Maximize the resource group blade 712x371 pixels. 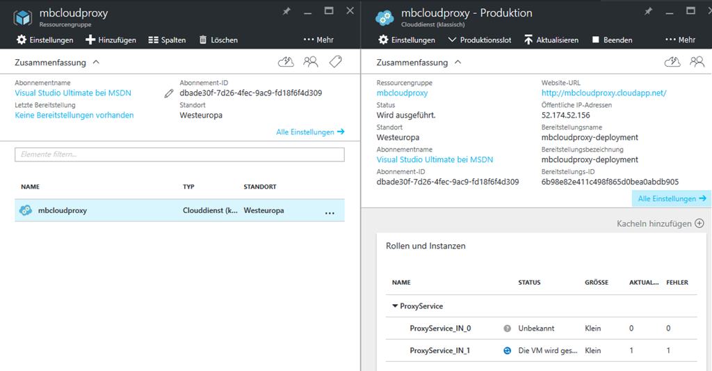click(329, 11)
